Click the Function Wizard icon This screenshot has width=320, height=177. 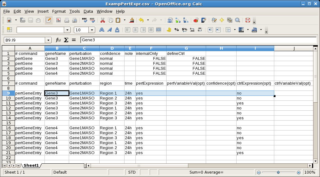point(58,40)
